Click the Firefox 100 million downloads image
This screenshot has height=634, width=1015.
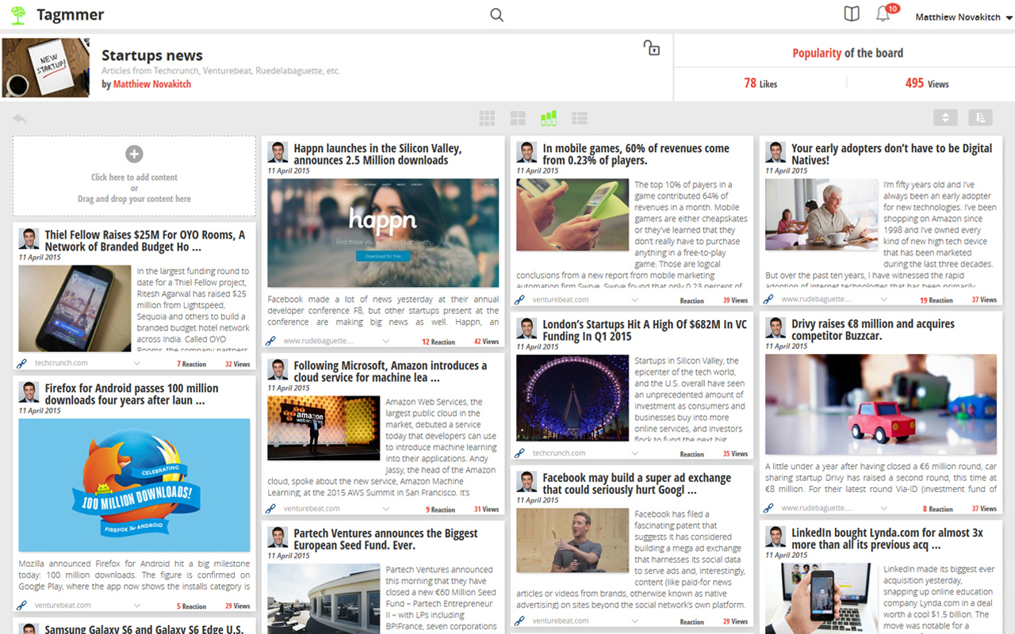coord(134,485)
